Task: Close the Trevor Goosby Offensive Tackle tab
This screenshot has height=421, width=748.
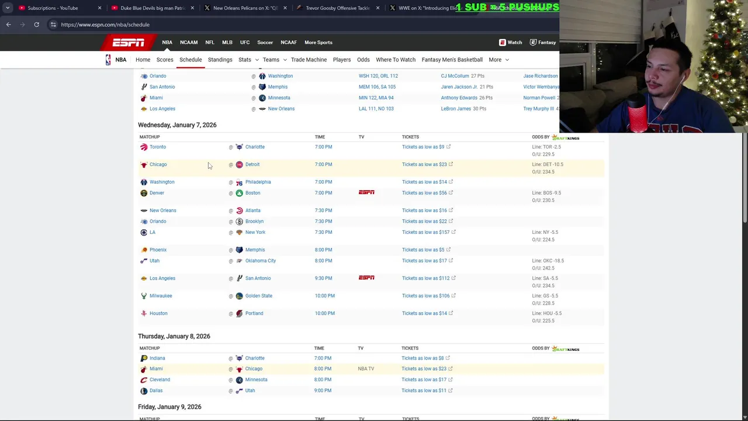Action: [x=378, y=8]
